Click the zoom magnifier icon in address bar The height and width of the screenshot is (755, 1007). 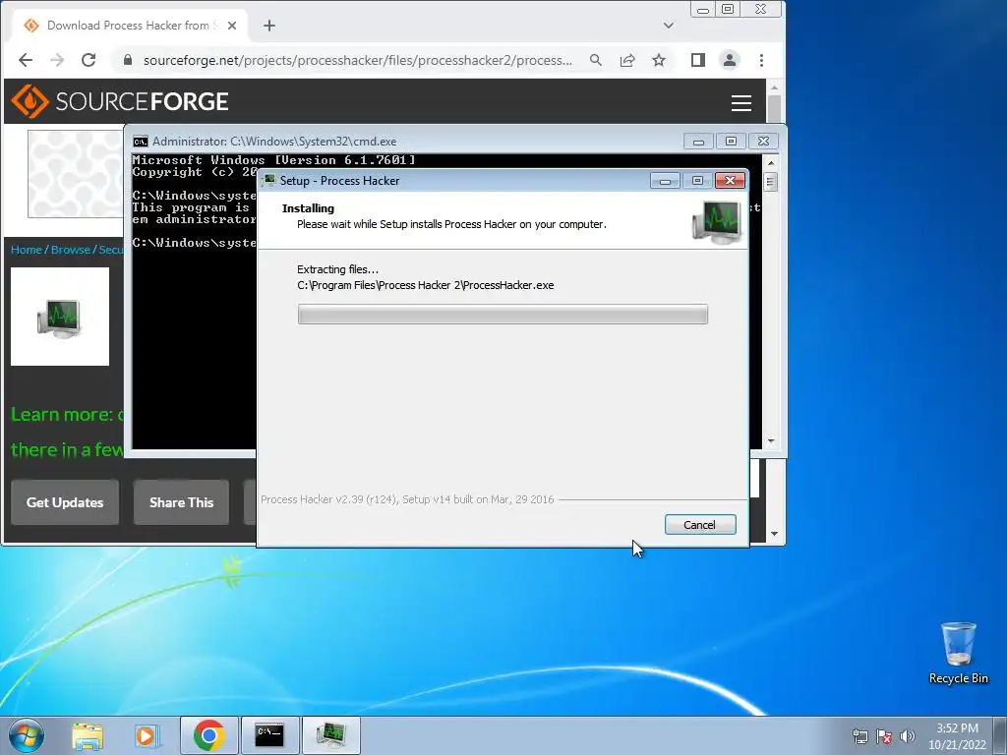click(596, 60)
